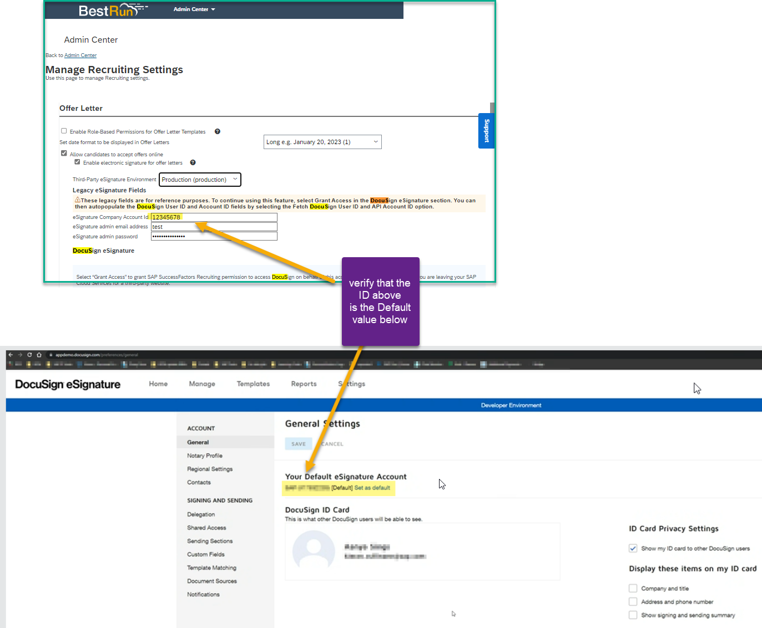Image resolution: width=762 pixels, height=628 pixels.
Task: Click the Legacy eSignature Fields heading
Action: pos(109,190)
